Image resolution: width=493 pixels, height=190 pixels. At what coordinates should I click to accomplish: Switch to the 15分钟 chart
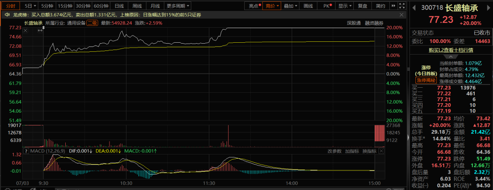(x=65, y=5)
